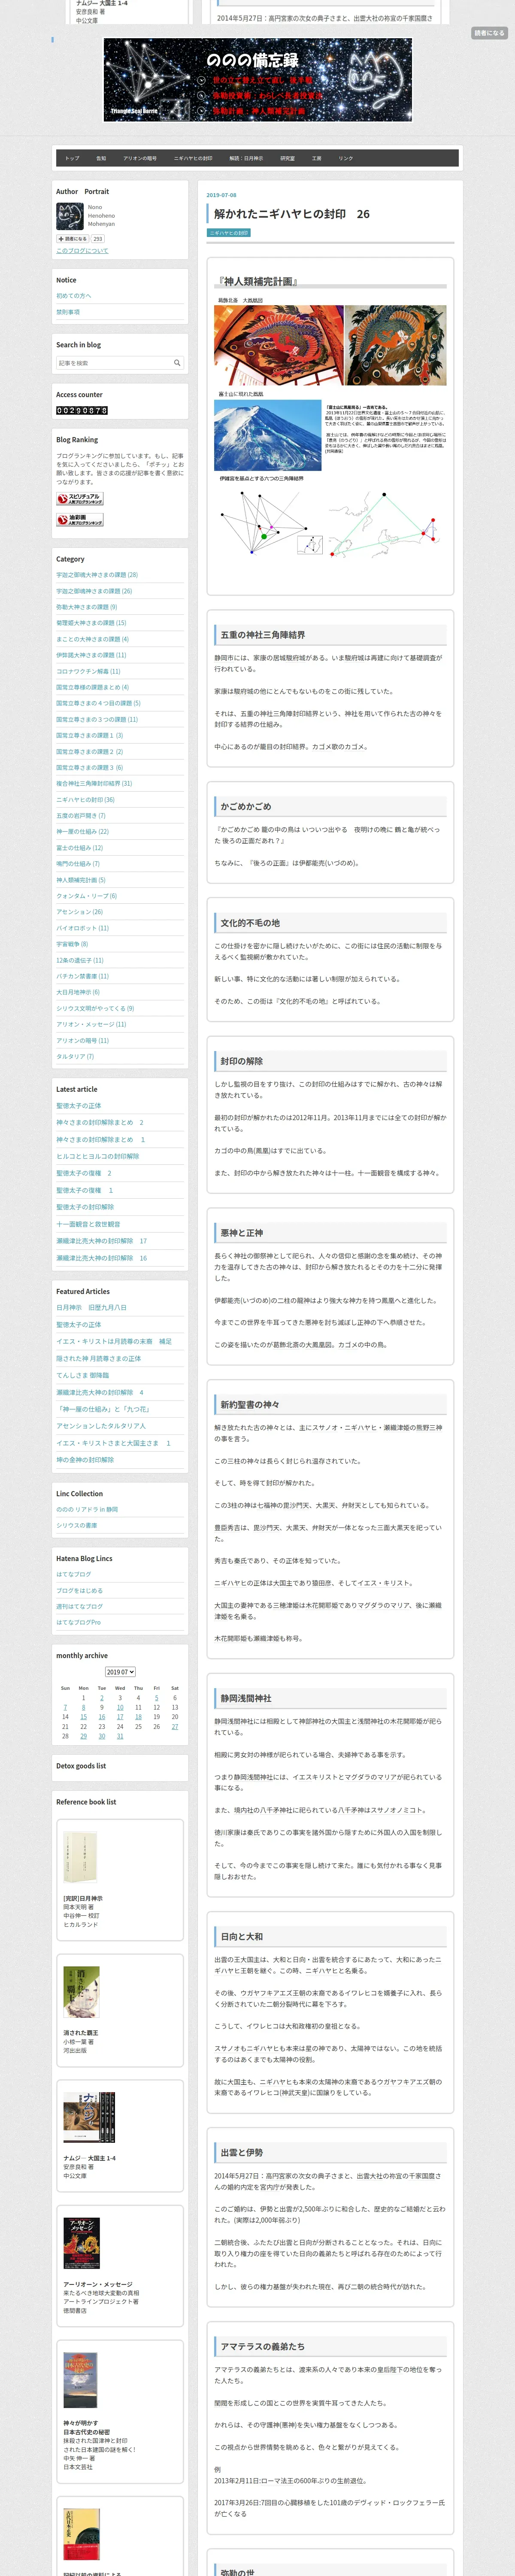The height and width of the screenshot is (2576, 515).
Task: Select calendar day 31 in monthly archive
Action: [120, 1736]
